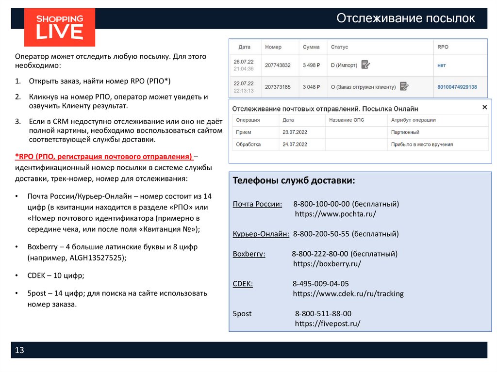Click the Курьер-Онлайн label
This screenshot has width=497, height=372.
[x=261, y=234]
